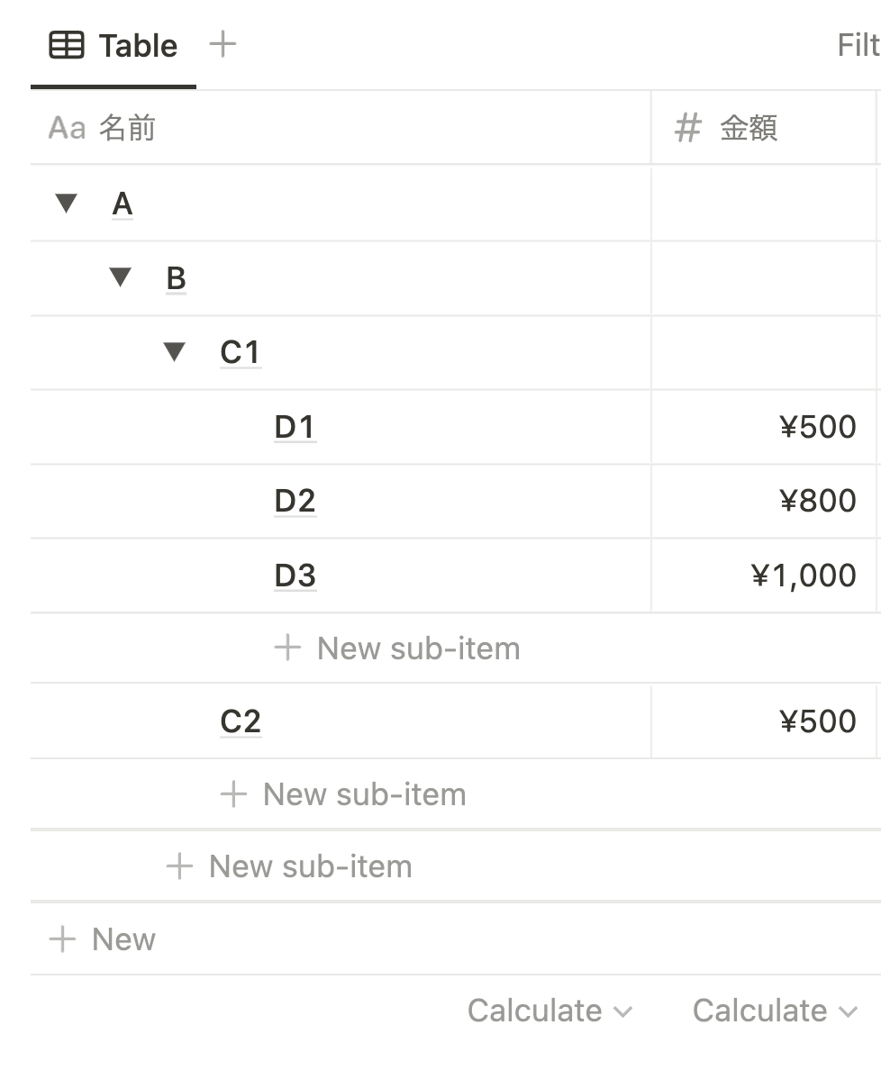Collapse the B sub-item toggle

(x=120, y=277)
